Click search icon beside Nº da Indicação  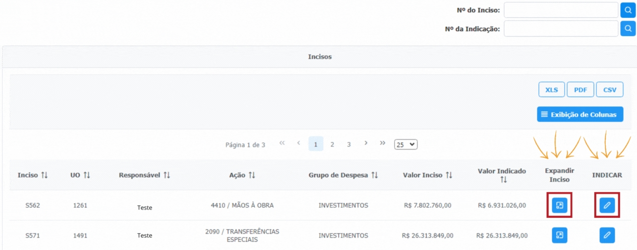tap(628, 28)
